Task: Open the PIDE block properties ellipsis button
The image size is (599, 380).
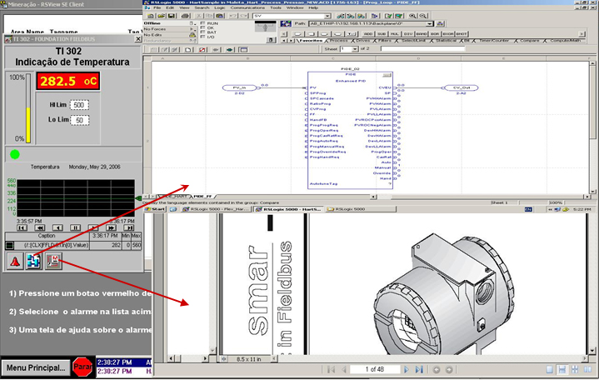Action: pyautogui.click(x=387, y=74)
